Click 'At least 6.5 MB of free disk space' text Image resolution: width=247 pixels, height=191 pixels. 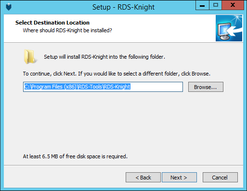(x=75, y=156)
